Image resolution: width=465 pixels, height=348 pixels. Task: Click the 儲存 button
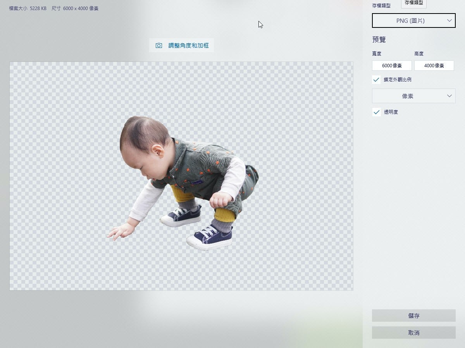pos(414,316)
